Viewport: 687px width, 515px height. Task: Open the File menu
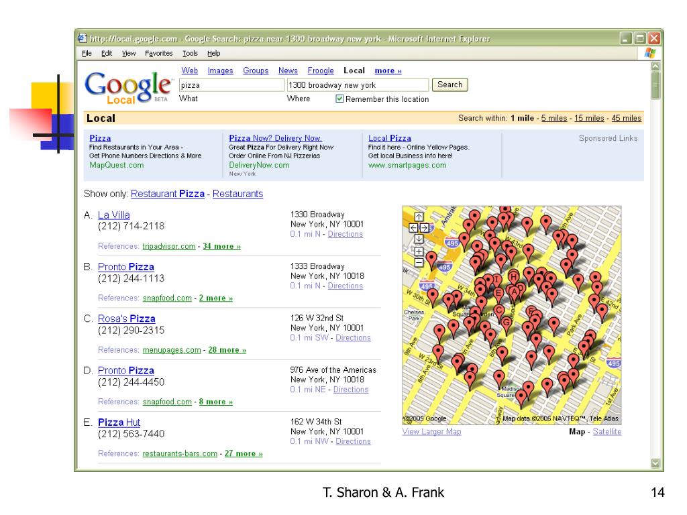pos(87,54)
